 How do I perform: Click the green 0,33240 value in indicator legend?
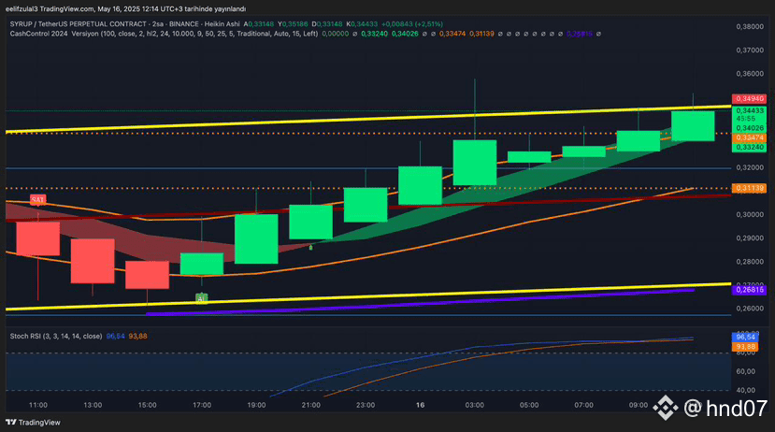(x=374, y=34)
